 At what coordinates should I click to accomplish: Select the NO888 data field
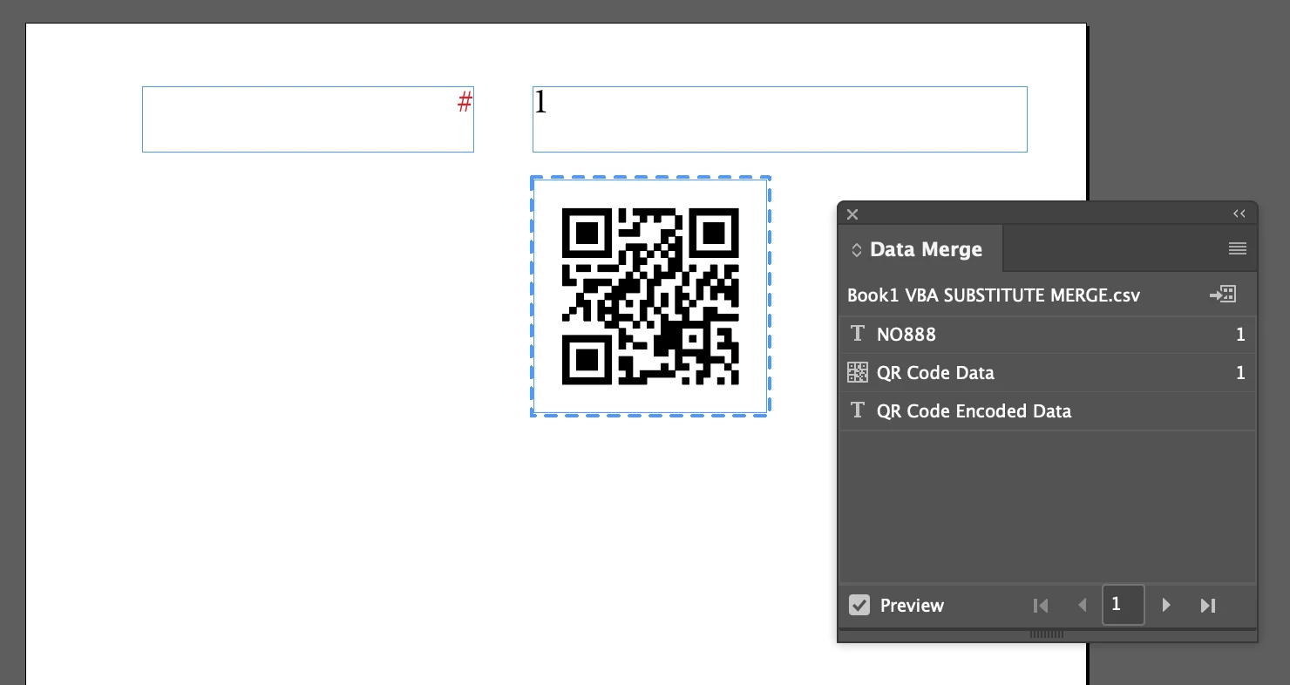pyautogui.click(x=1047, y=335)
